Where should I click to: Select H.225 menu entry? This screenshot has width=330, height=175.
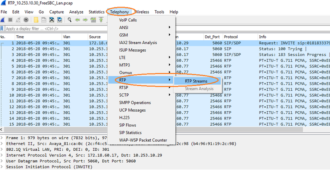click(141, 117)
